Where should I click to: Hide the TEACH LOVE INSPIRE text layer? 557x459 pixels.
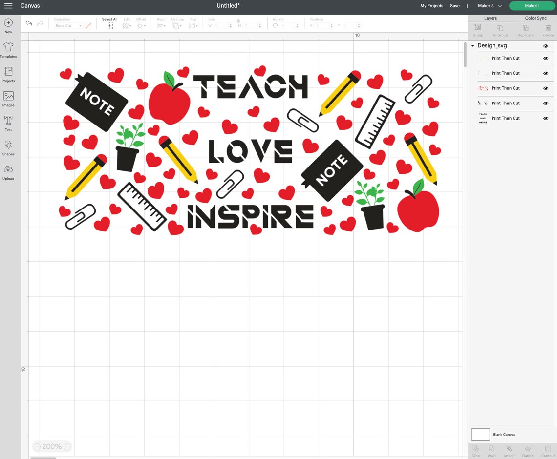pyautogui.click(x=546, y=119)
